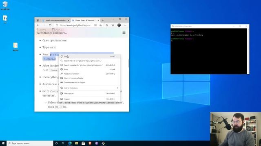Select 'Search in sidebar for' menu entry
This screenshot has height=146, width=261.
(x=89, y=65)
